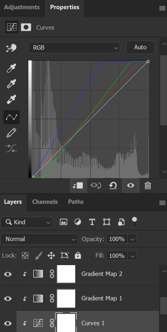This screenshot has height=332, width=167.
Task: Pick the black point eyedropper
Action: pyautogui.click(x=11, y=68)
